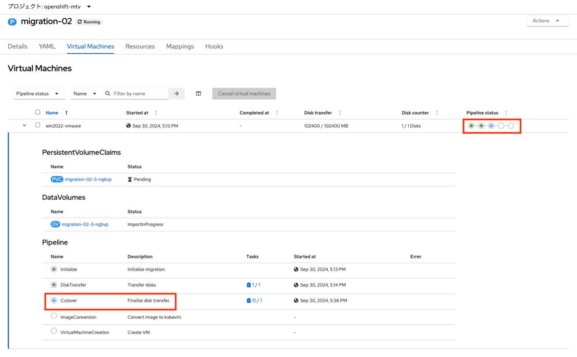
Task: Click the Cancel virtual machines button
Action: pyautogui.click(x=244, y=93)
